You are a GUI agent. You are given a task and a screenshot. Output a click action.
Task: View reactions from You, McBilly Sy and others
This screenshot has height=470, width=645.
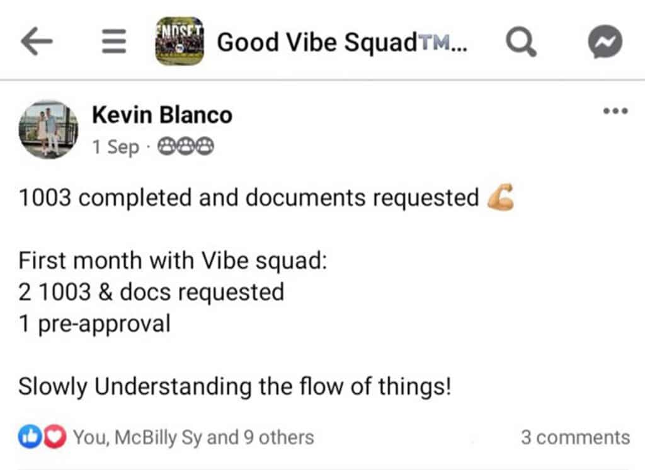point(193,437)
